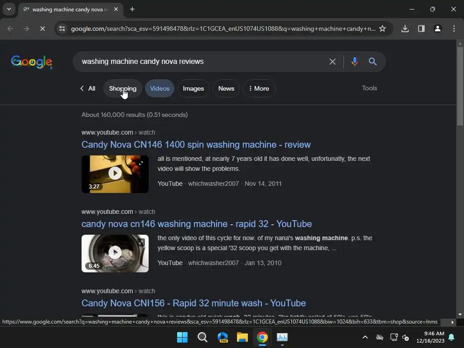
Task: Expand preview on 3:27 video thumbnail
Action: (141, 163)
